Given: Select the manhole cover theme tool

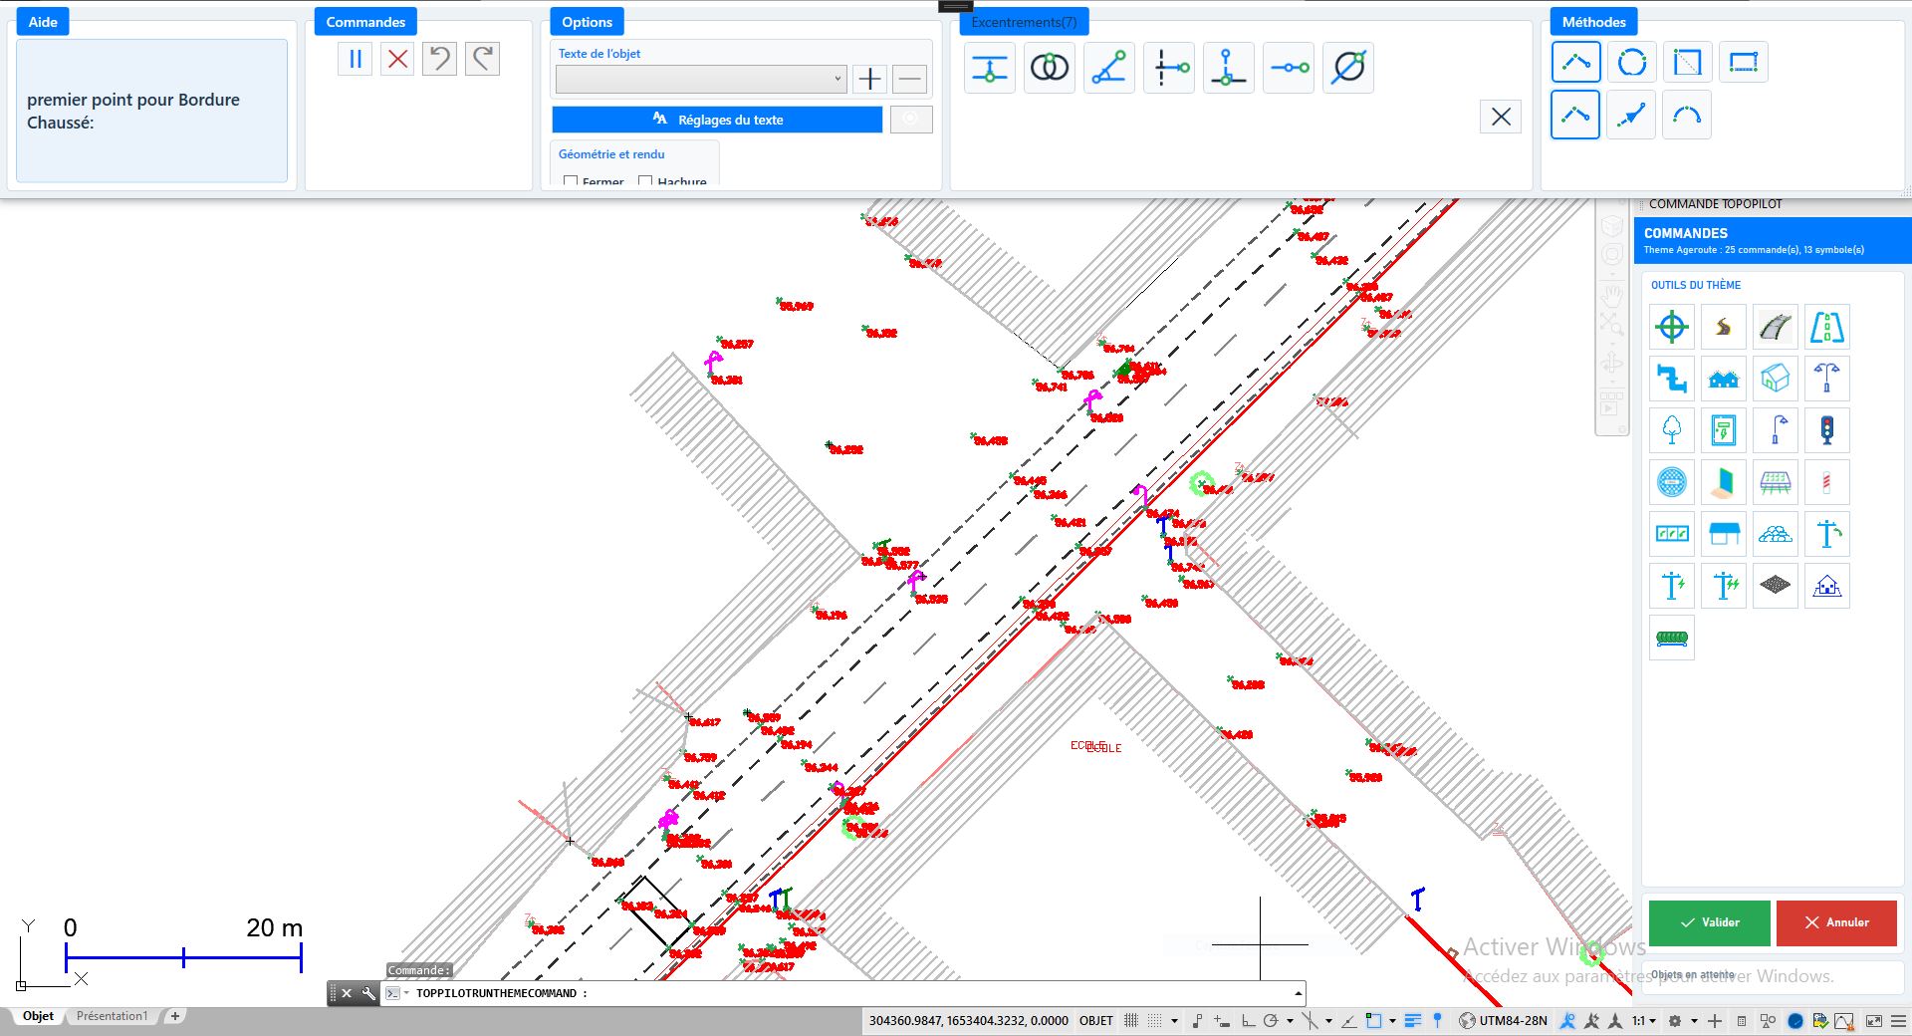Looking at the screenshot, I should click(1672, 482).
